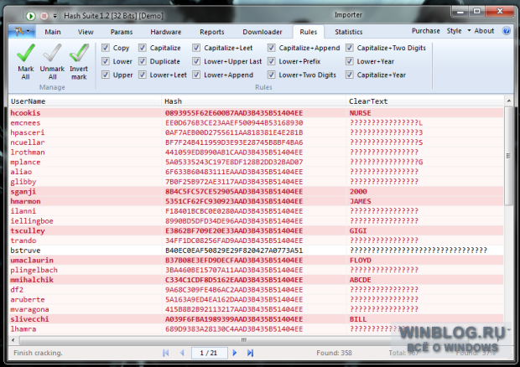The width and height of the screenshot is (520, 367).
Task: Disable Lower+Two Digits rule
Action: (x=271, y=75)
